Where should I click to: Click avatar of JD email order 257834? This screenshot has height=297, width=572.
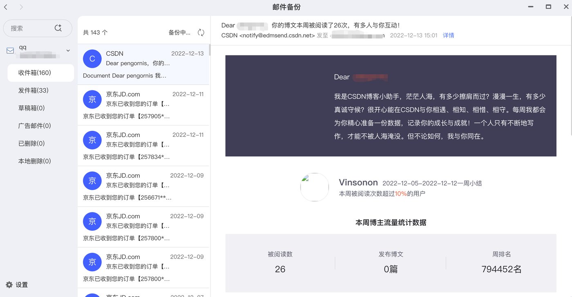(92, 140)
